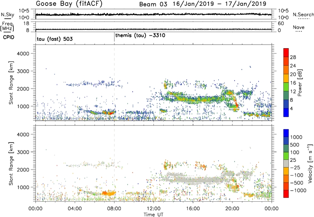The width and height of the screenshot is (314, 217).
Task: Click the '-100' tick on Velocity colorbar
Action: [297, 175]
